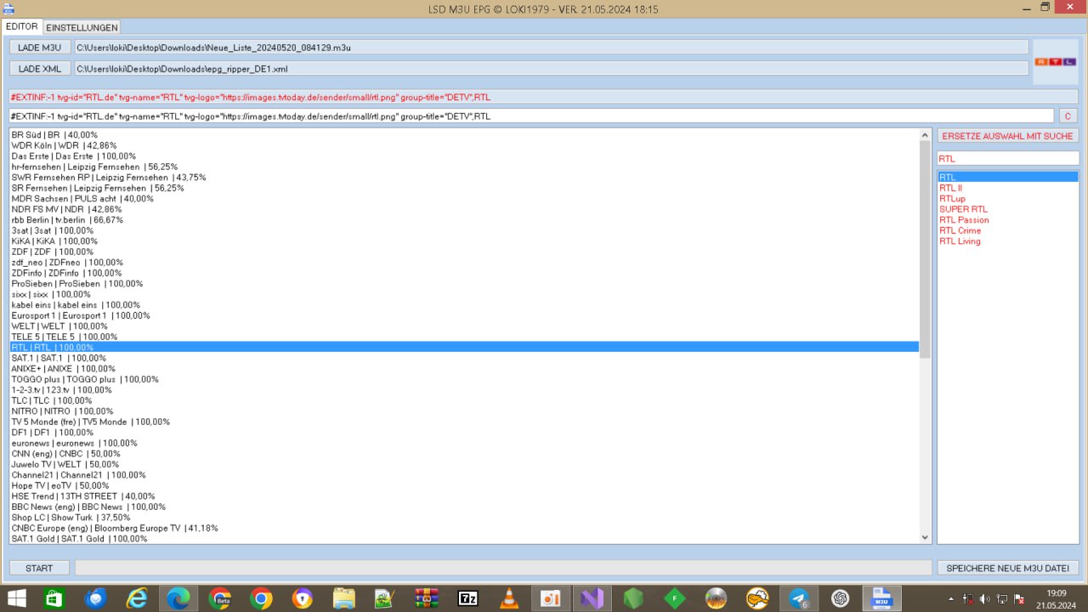The width and height of the screenshot is (1088, 612).
Task: Open WinRAR from taskbar
Action: tap(426, 598)
